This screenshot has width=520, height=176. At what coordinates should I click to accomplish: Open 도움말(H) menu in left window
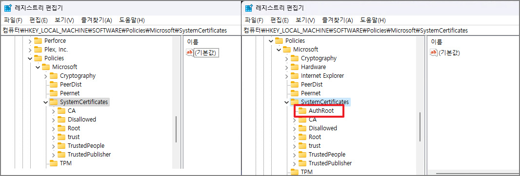(x=132, y=20)
